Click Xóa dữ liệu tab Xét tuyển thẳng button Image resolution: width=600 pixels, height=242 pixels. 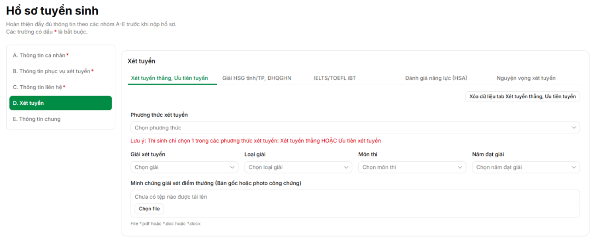tap(522, 97)
